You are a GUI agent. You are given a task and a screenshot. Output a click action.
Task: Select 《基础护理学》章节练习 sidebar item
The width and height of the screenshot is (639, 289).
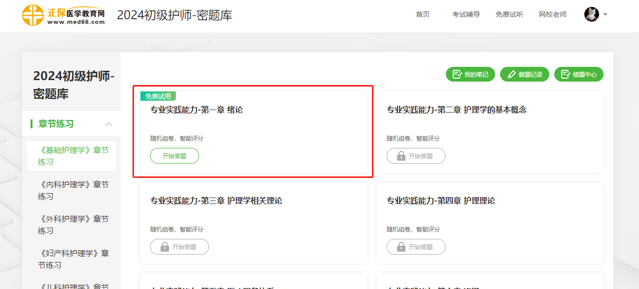pos(73,156)
